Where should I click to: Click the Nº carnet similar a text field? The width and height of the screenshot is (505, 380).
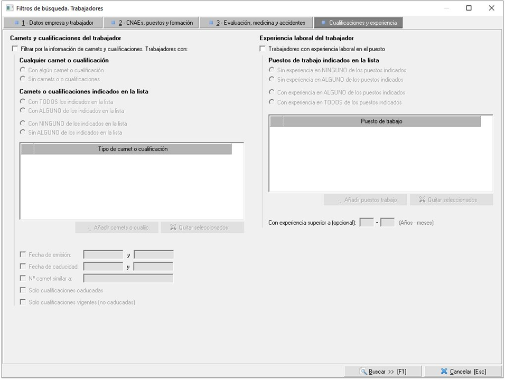[x=128, y=278]
